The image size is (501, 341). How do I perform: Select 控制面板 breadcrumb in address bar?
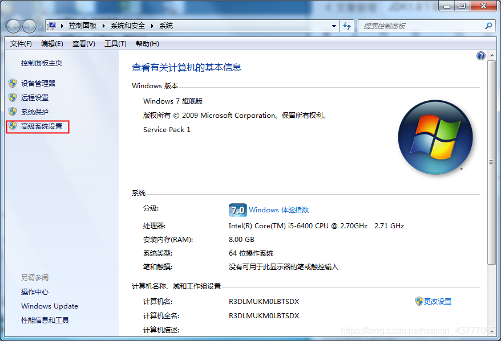pos(82,26)
